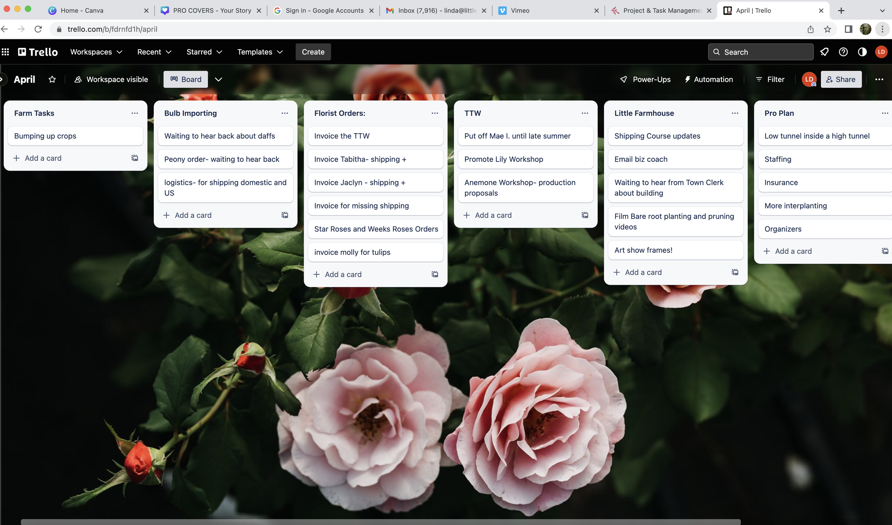Click the Share button

point(841,79)
